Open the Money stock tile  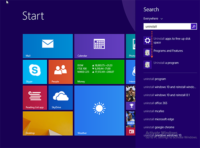pos(99,72)
